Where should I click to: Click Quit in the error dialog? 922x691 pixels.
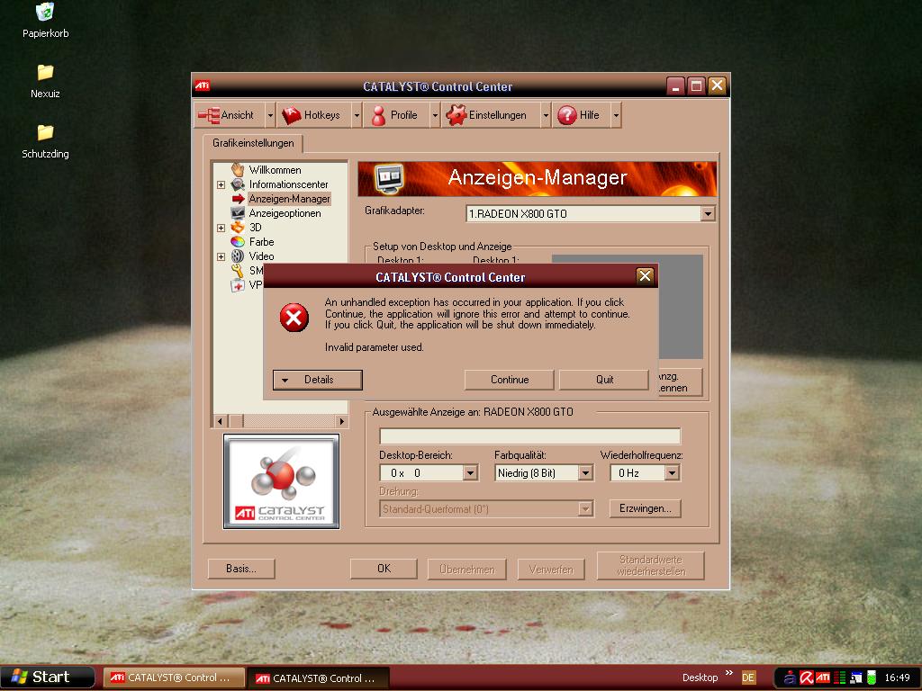click(x=604, y=380)
